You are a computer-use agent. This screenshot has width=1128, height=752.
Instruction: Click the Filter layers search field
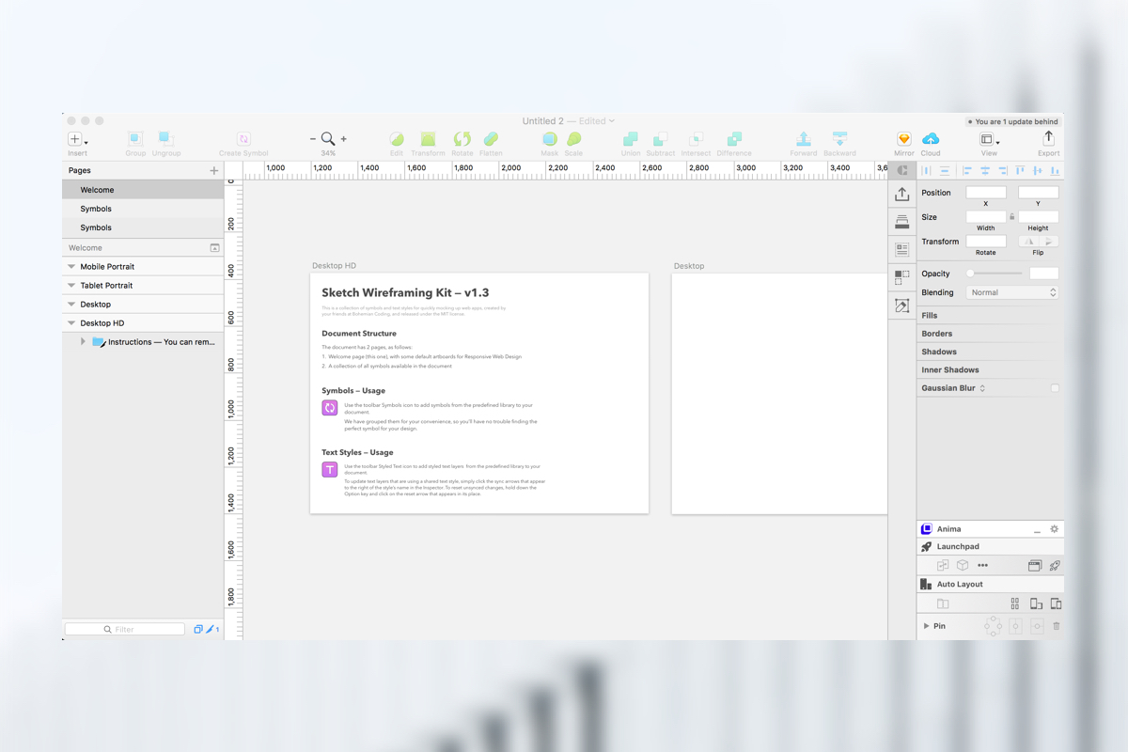pyautogui.click(x=125, y=629)
